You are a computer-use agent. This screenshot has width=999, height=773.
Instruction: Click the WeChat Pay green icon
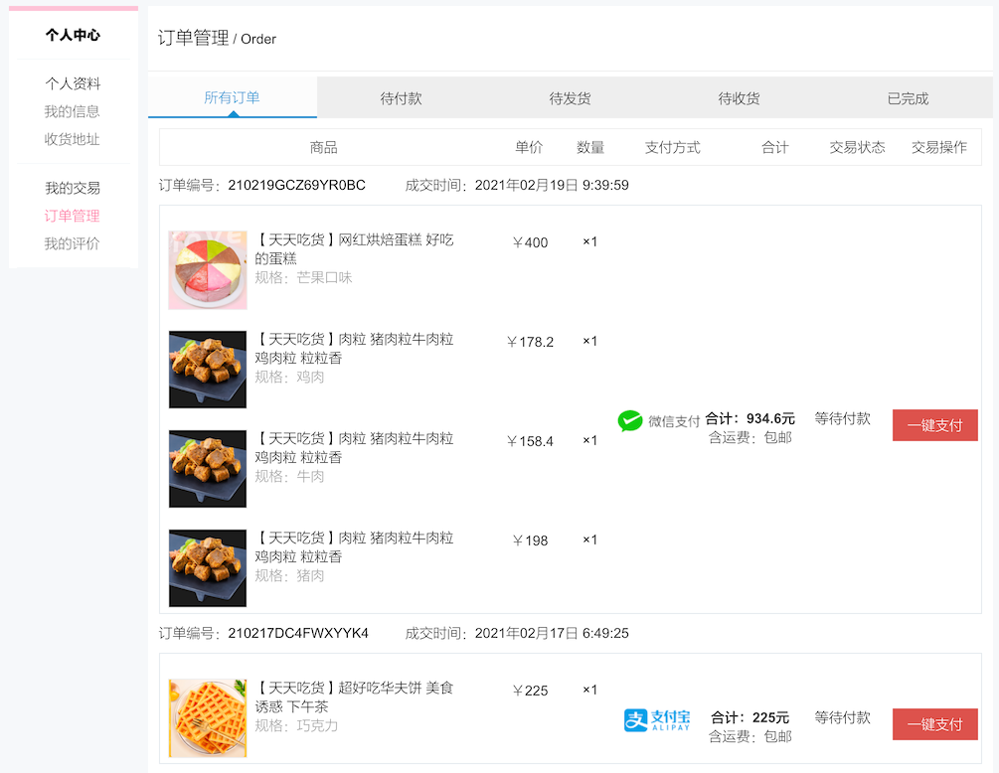(x=630, y=421)
